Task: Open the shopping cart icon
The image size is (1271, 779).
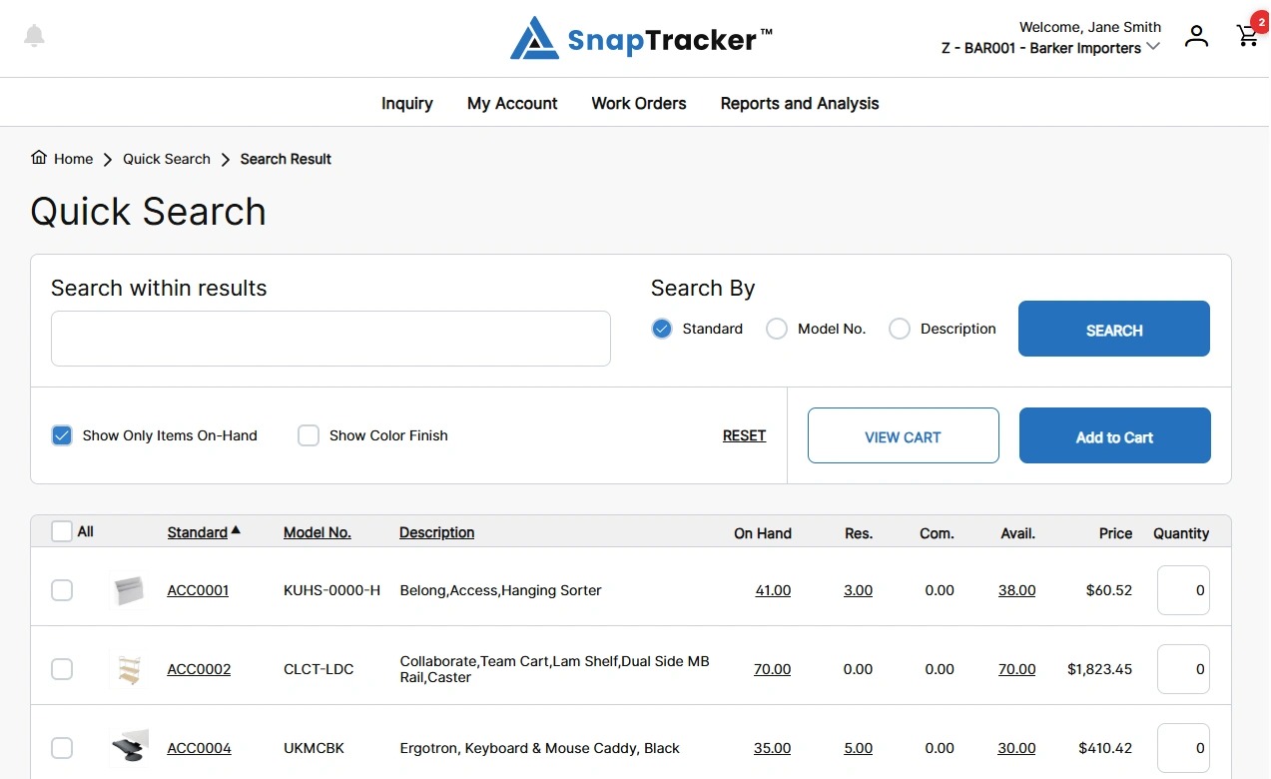Action: point(1247,36)
